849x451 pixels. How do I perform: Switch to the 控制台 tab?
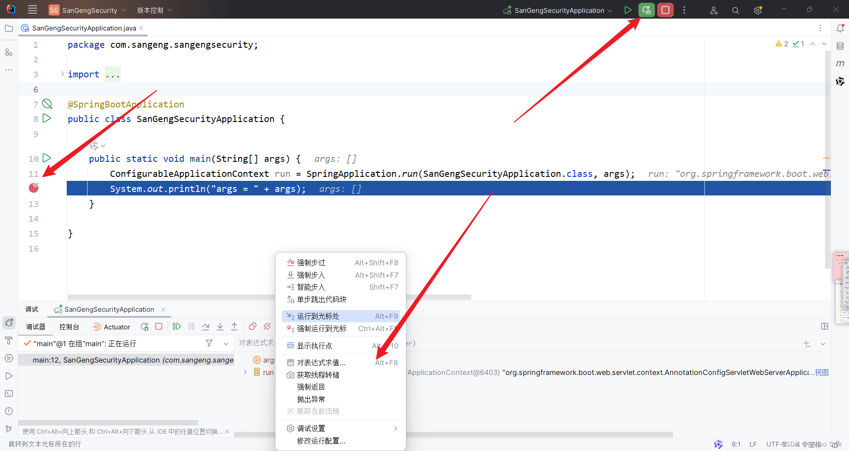pyautogui.click(x=69, y=326)
